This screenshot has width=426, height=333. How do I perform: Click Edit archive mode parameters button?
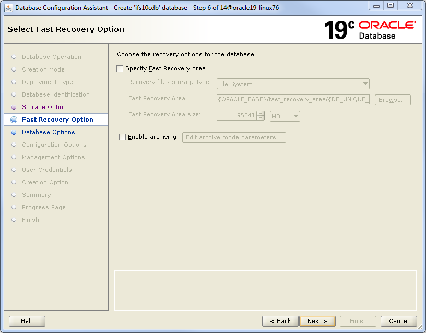234,137
